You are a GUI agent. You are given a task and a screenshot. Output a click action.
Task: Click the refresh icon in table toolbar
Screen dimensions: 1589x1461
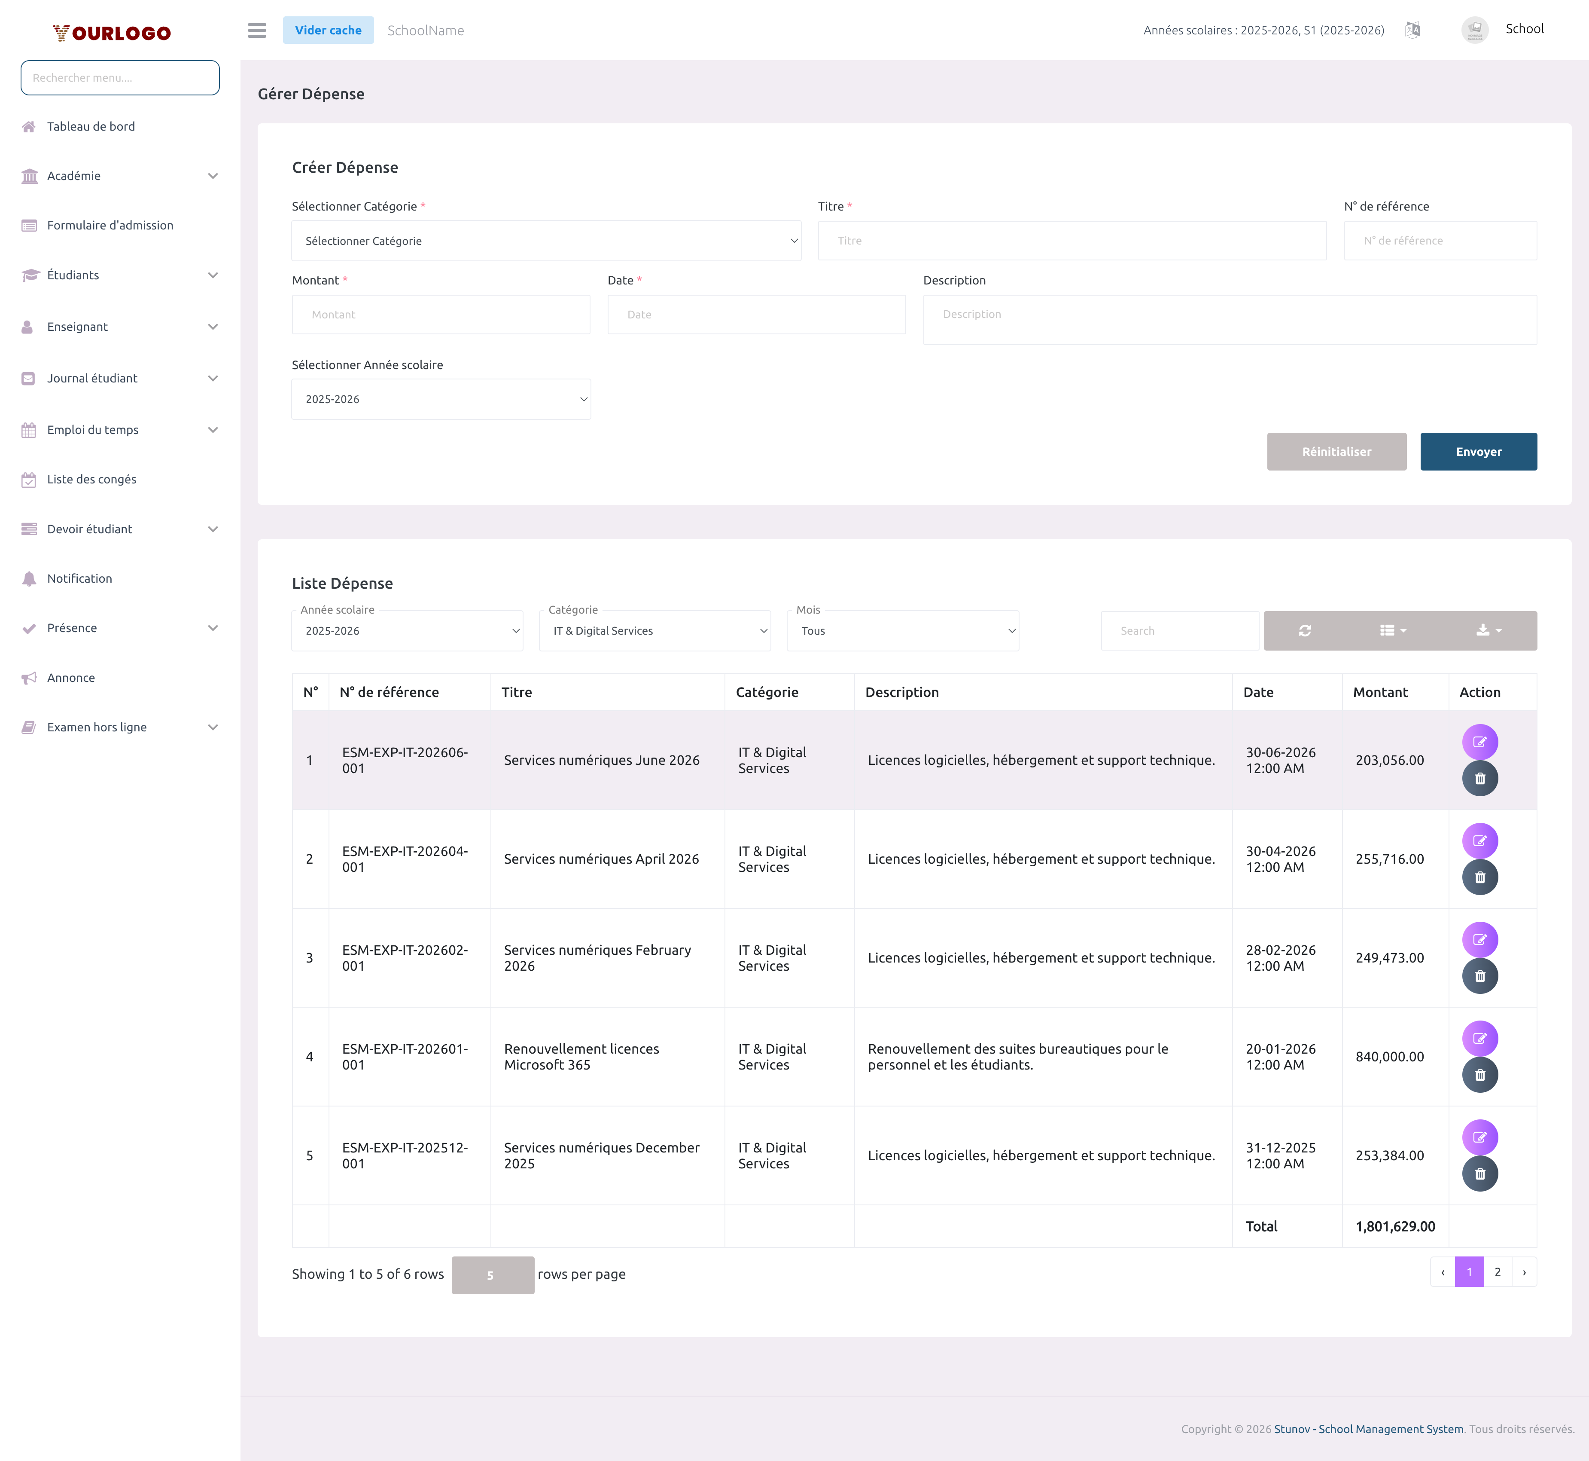click(1305, 630)
